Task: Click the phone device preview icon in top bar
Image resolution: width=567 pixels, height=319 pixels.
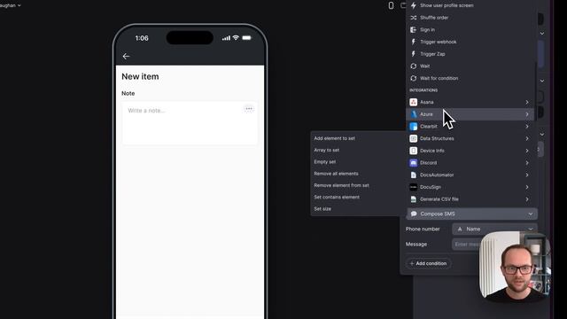Action: pyautogui.click(x=391, y=5)
